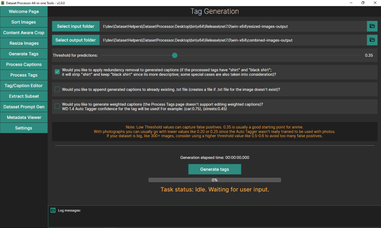Open Process Captions page

coord(24,64)
